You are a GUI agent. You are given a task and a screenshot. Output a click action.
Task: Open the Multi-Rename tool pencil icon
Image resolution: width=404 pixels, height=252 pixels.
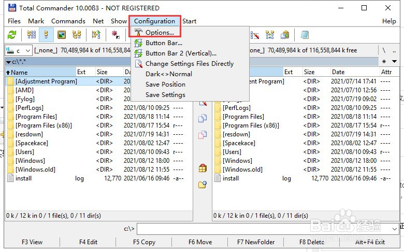coord(255,35)
